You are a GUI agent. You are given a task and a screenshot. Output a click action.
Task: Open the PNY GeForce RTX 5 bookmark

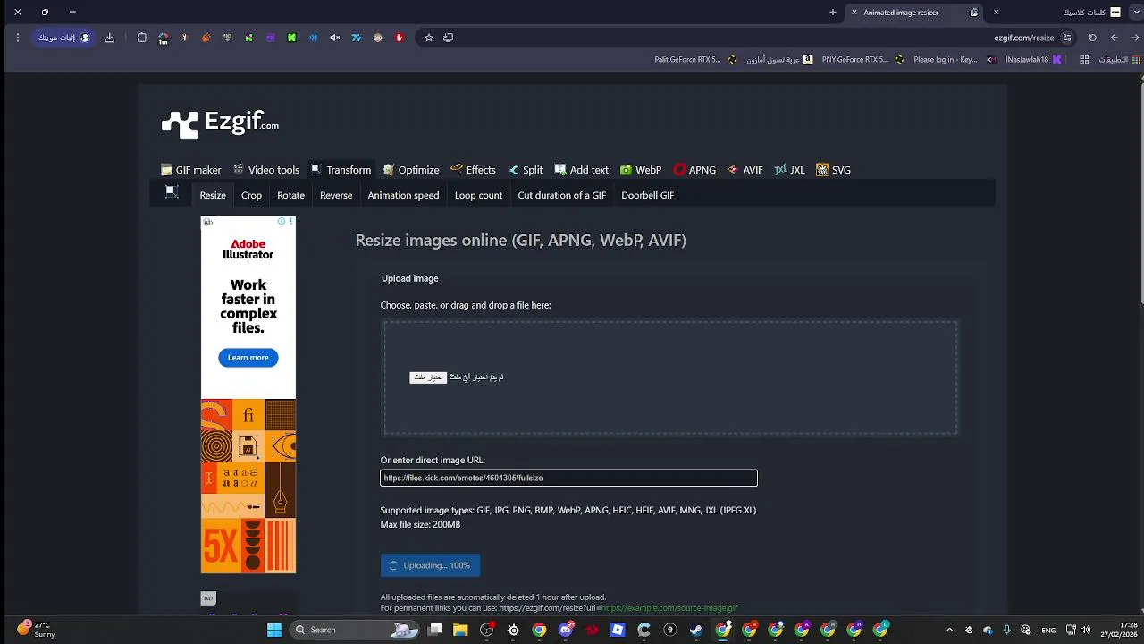click(x=862, y=60)
